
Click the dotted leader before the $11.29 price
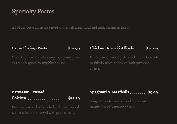pyautogui.click(x=47, y=99)
